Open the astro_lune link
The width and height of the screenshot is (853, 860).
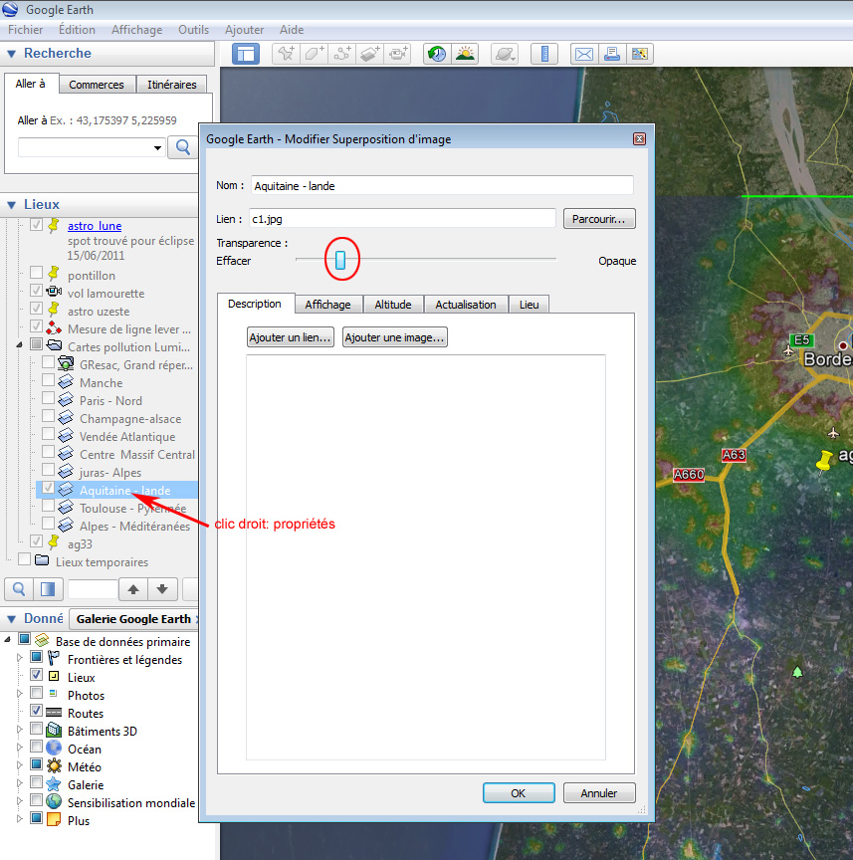click(95, 226)
